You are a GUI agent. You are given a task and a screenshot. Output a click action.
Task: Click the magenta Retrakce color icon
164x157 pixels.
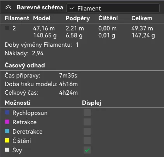tap(7, 122)
